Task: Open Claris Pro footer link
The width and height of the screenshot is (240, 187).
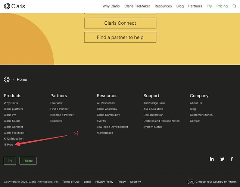Action: (x=10, y=115)
